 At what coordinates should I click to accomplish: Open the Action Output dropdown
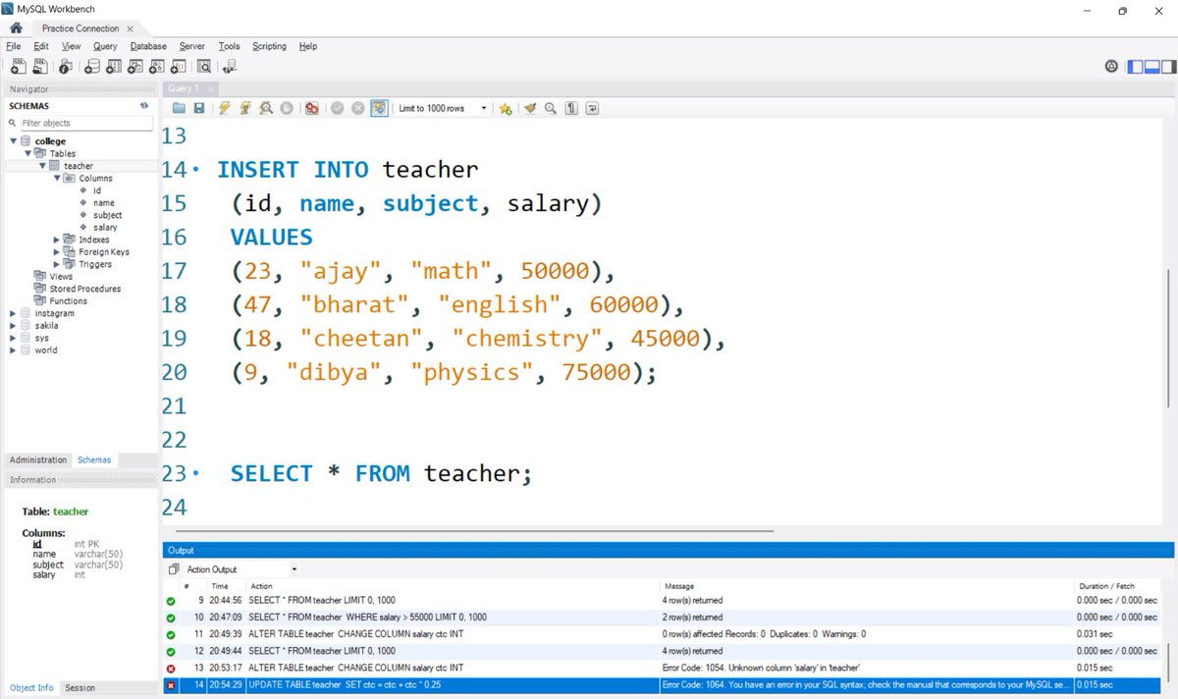click(292, 569)
